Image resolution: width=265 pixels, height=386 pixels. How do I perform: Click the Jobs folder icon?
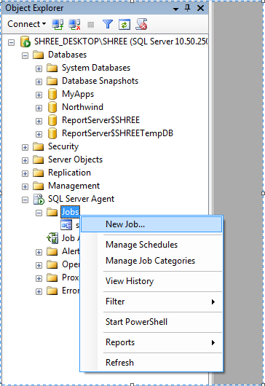click(x=52, y=212)
